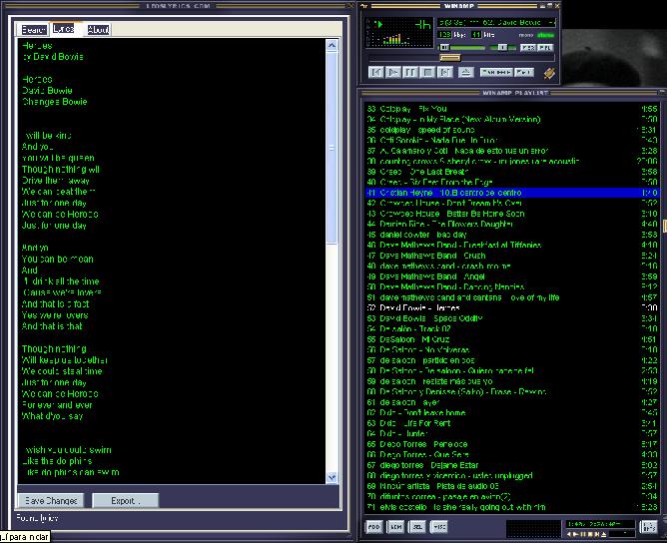Image resolution: width=667 pixels, height=544 pixels.
Task: Select highlighted track 41 Cristian Heyne
Action: coord(512,193)
